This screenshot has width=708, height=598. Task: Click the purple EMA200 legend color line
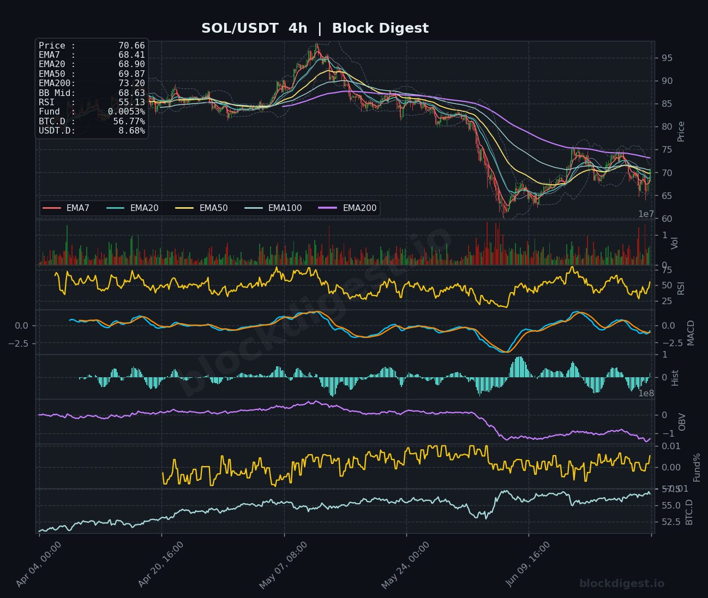[x=328, y=208]
